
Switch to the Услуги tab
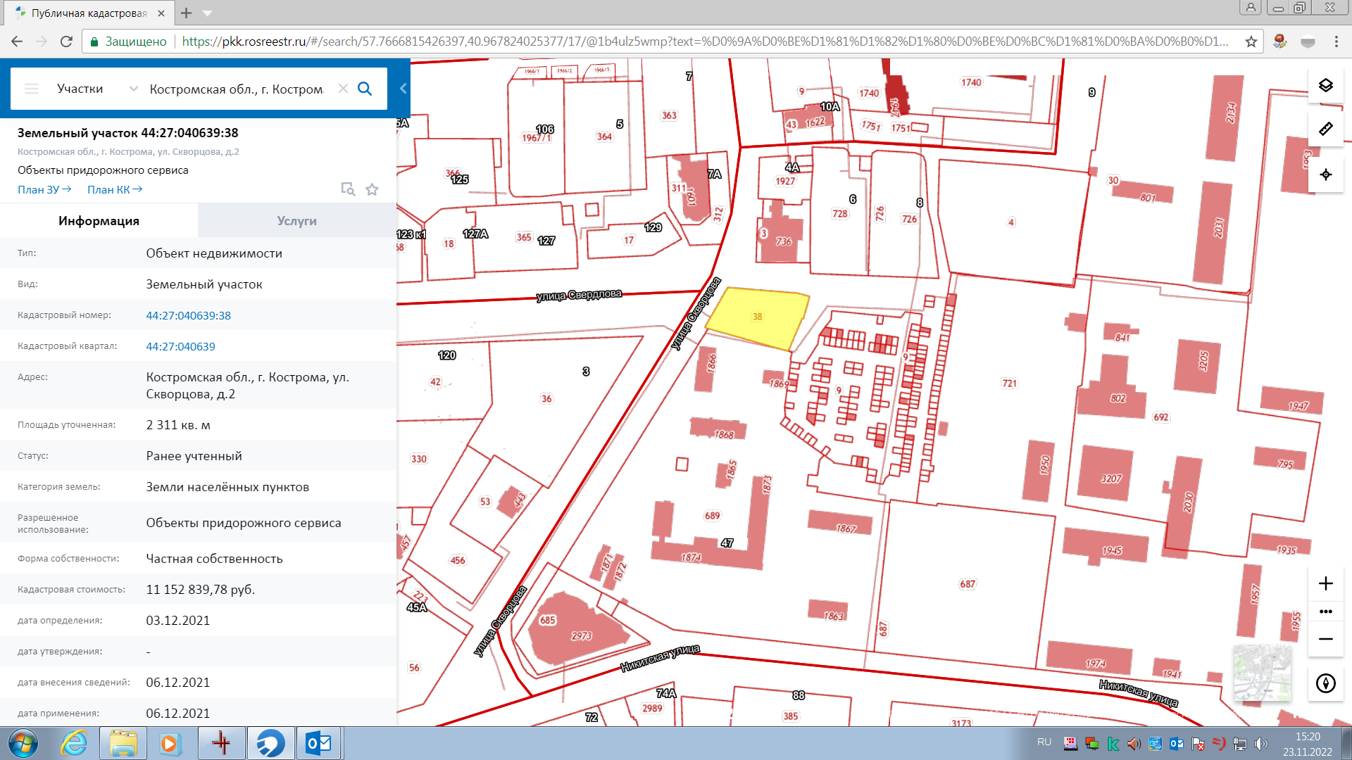pos(297,221)
